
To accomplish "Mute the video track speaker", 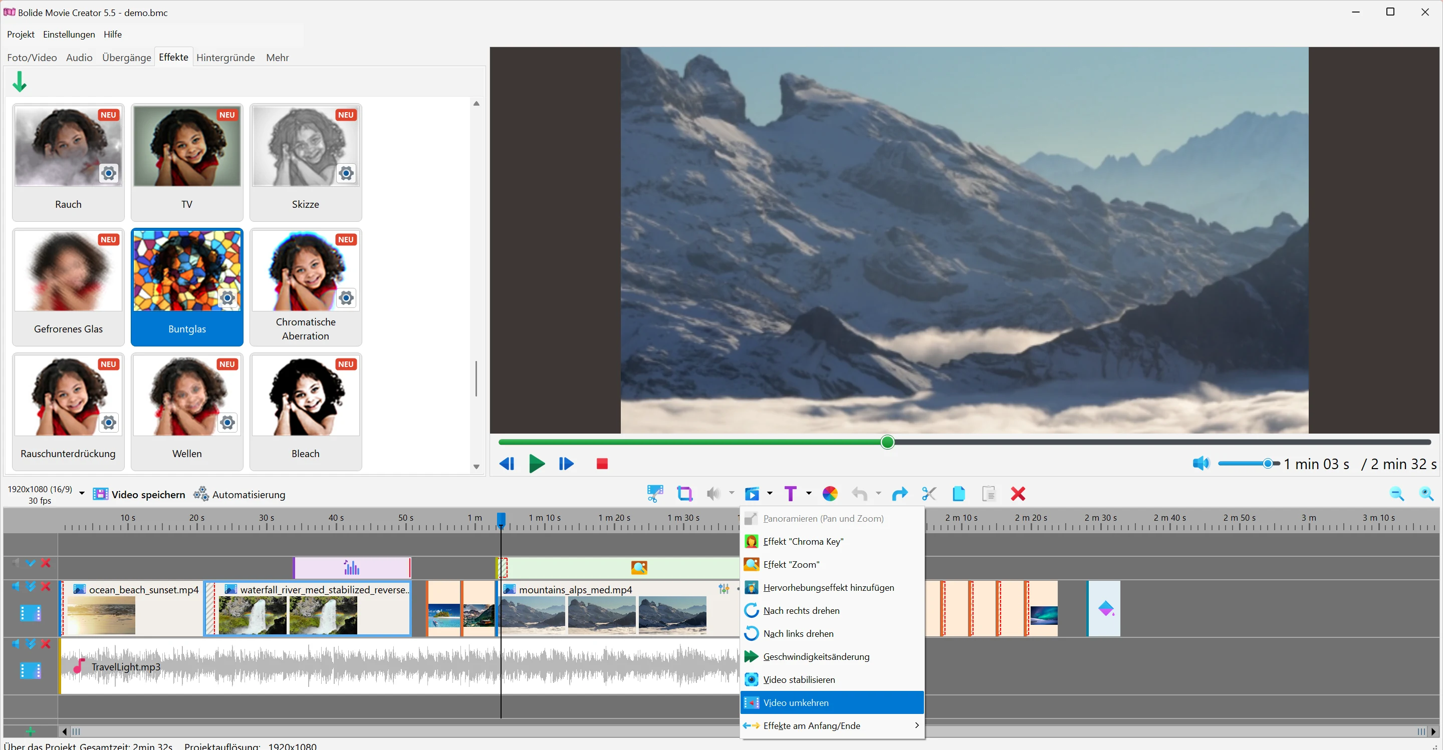I will tap(15, 586).
